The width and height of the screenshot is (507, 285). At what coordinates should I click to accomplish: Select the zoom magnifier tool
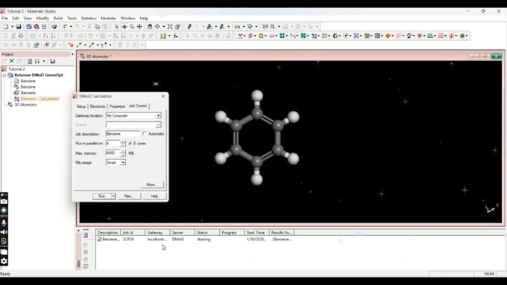pos(132,27)
